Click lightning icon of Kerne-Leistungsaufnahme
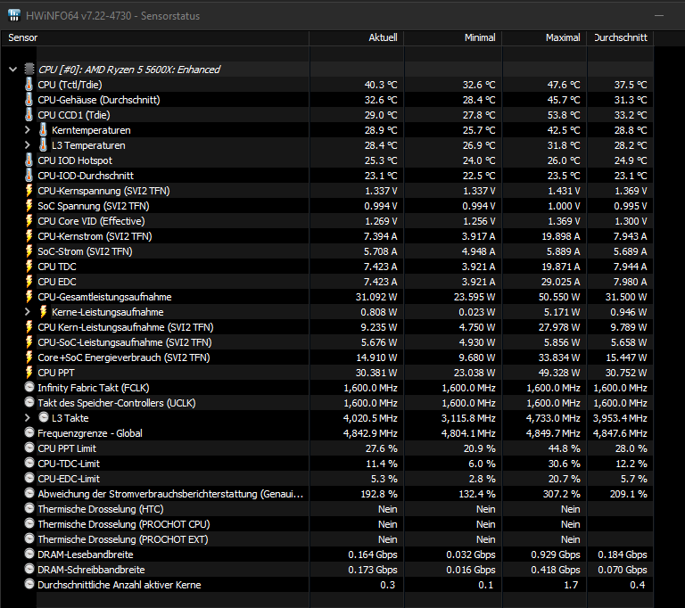Screen dimensions: 685x608 coord(43,312)
